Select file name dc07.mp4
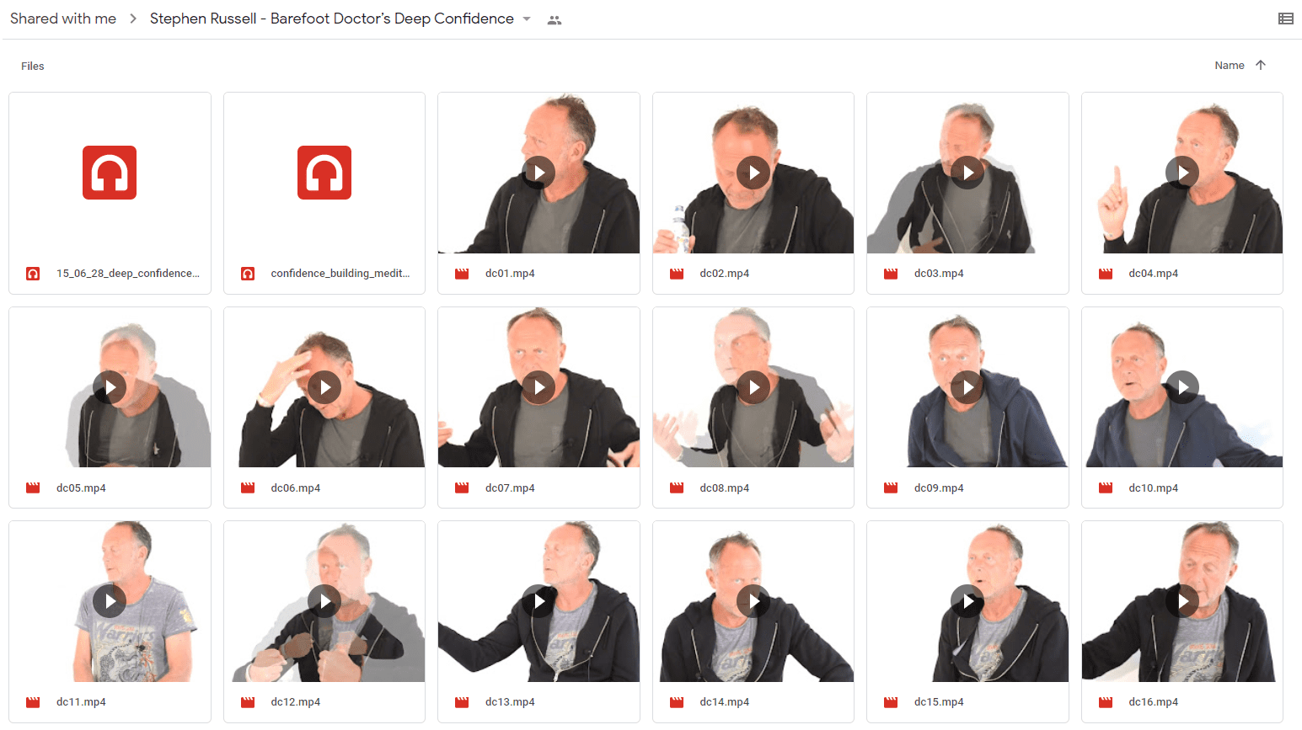 [x=510, y=488]
